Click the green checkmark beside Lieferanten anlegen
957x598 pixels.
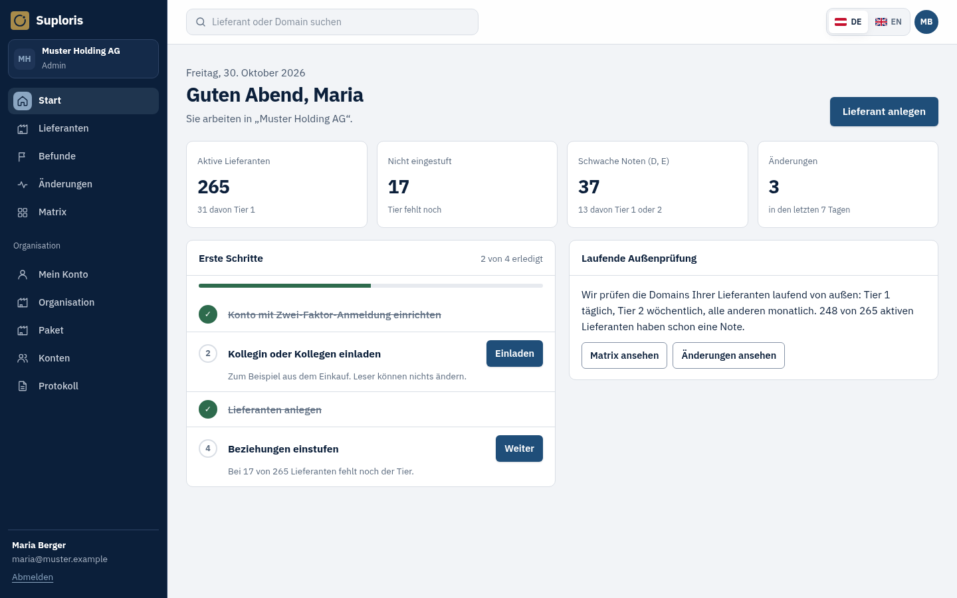tap(208, 409)
